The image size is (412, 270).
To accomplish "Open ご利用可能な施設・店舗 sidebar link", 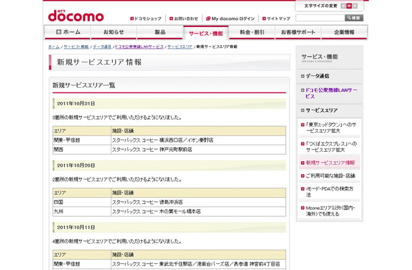I will [330, 175].
